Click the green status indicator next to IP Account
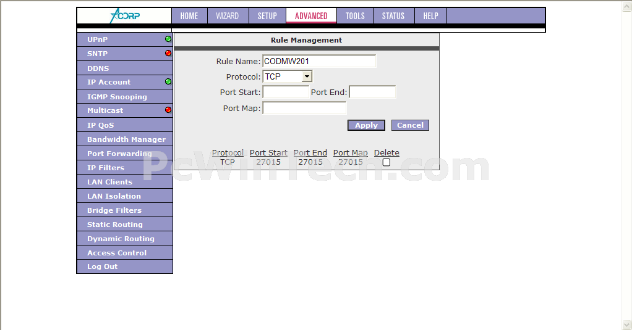This screenshot has width=632, height=330. (168, 81)
